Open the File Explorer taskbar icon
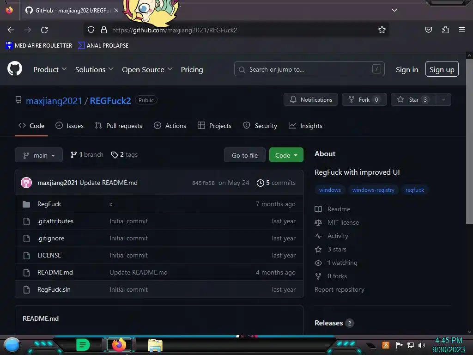 [155, 345]
